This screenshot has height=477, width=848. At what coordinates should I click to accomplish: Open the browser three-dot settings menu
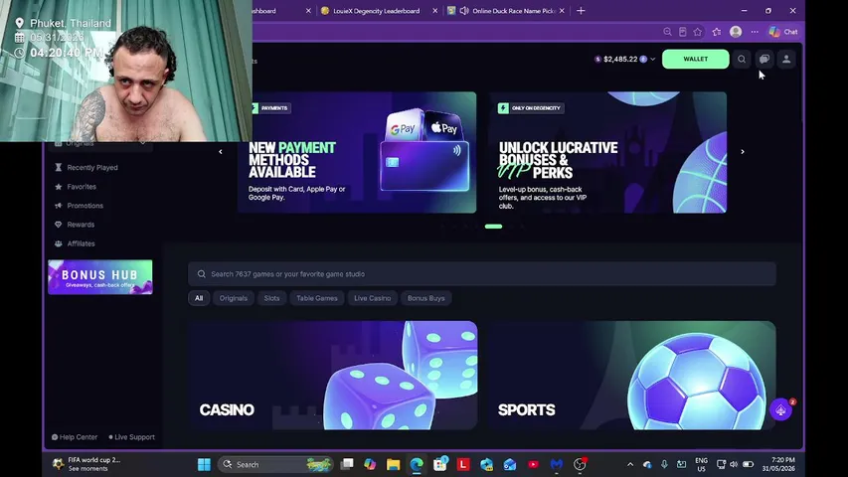[x=755, y=32]
